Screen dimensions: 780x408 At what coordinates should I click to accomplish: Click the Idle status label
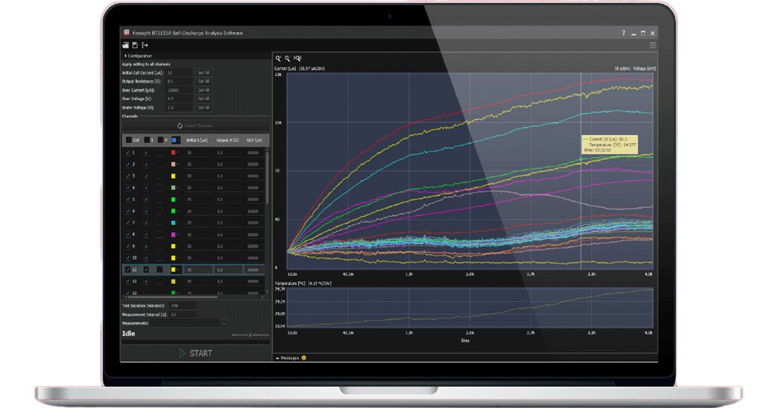coord(129,334)
